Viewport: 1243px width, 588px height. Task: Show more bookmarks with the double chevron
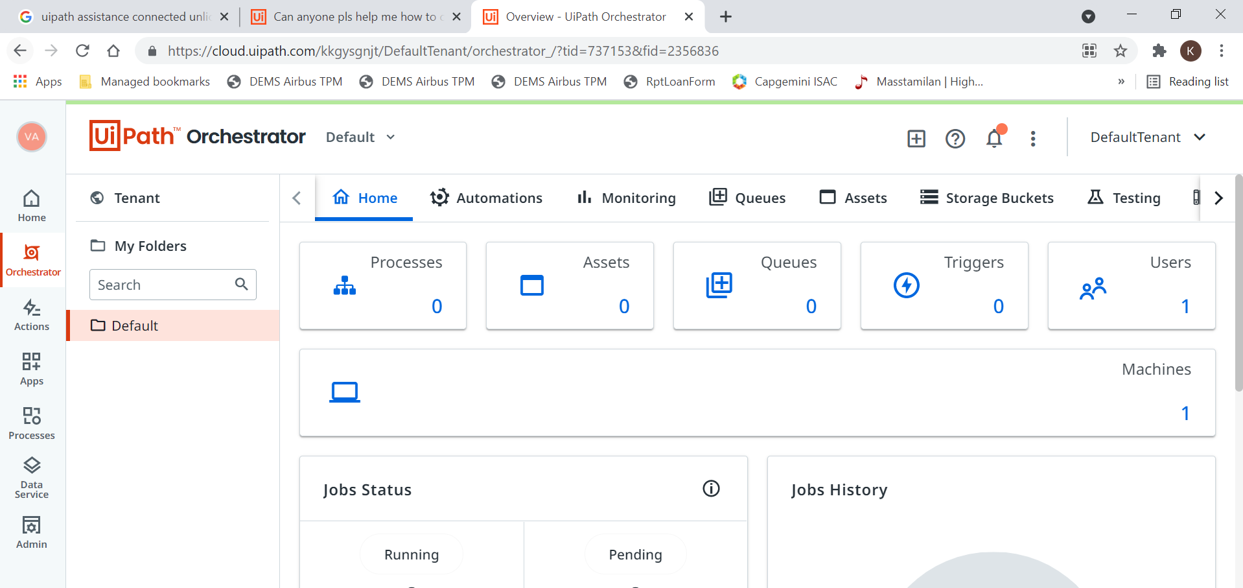pos(1121,82)
